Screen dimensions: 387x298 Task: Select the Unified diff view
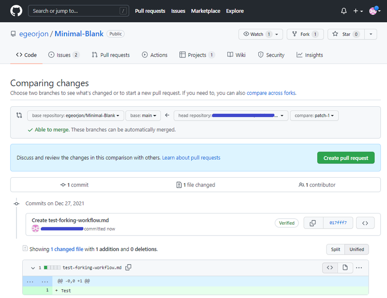click(357, 249)
